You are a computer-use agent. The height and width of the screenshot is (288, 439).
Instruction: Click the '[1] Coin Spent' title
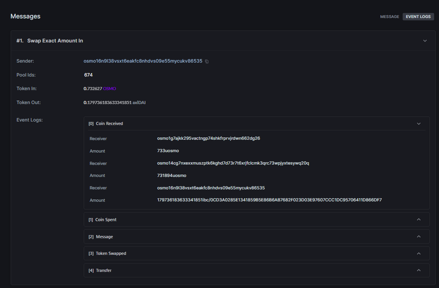(102, 220)
